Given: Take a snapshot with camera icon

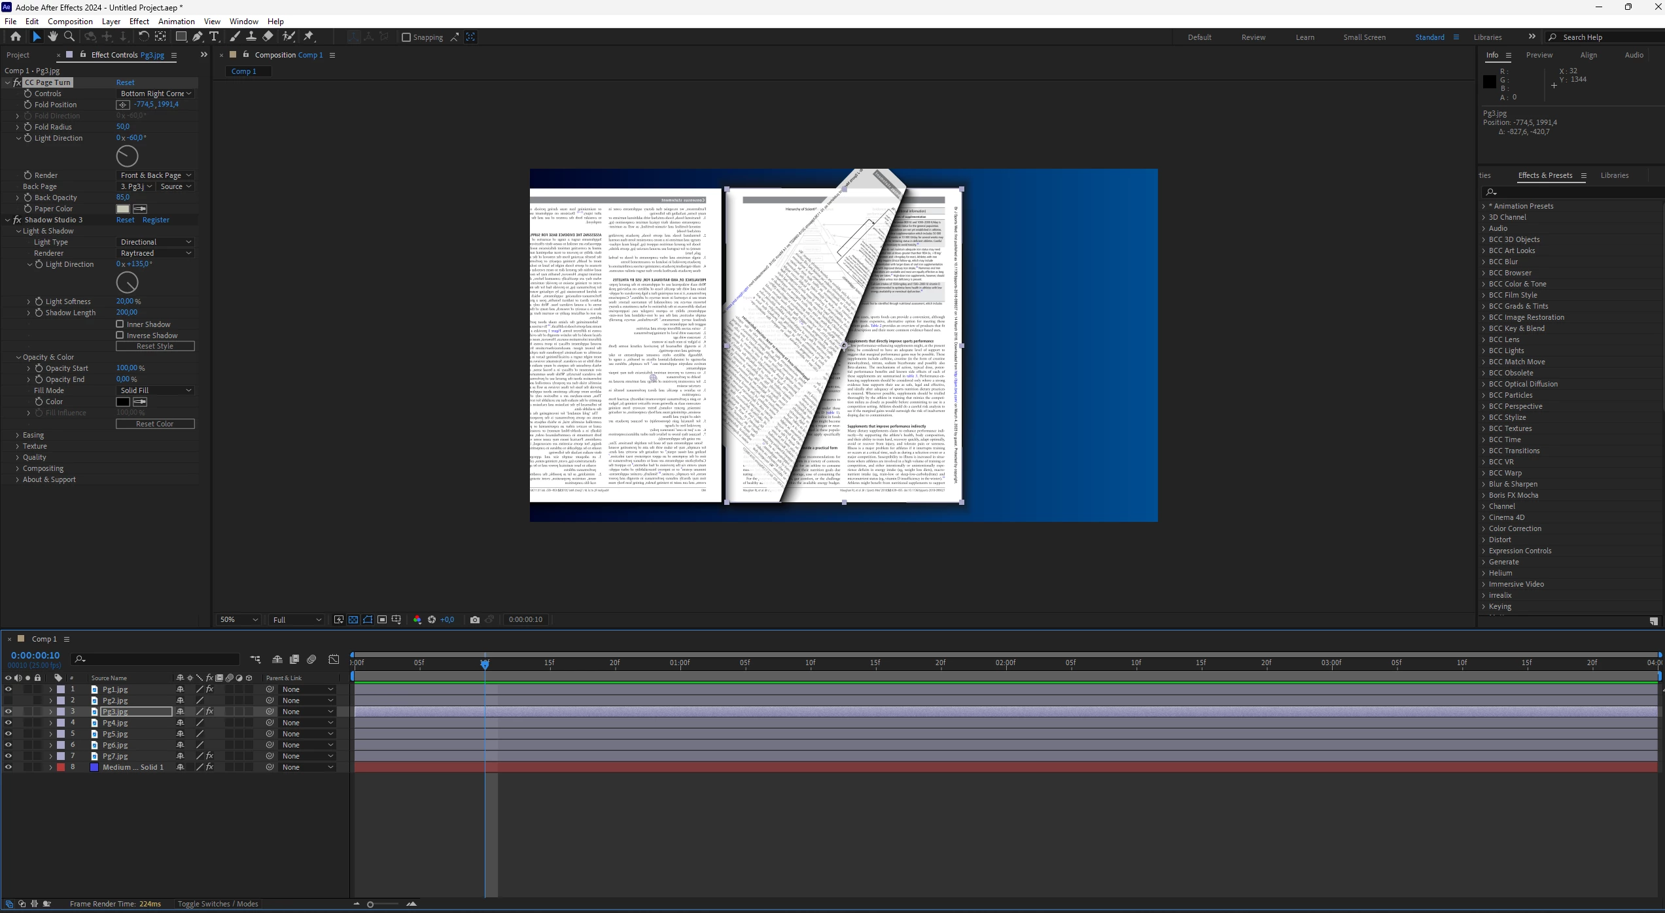Looking at the screenshot, I should click(475, 619).
